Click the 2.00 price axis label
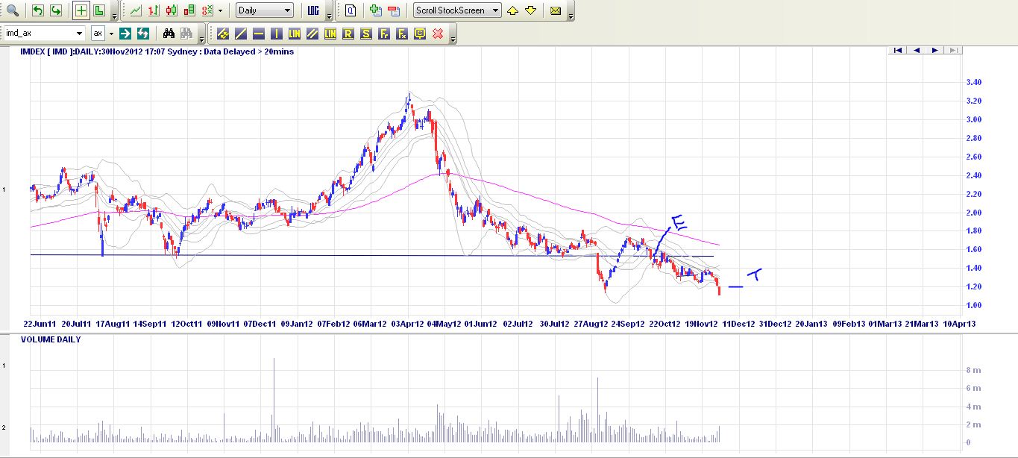1018x458 pixels. [973, 213]
